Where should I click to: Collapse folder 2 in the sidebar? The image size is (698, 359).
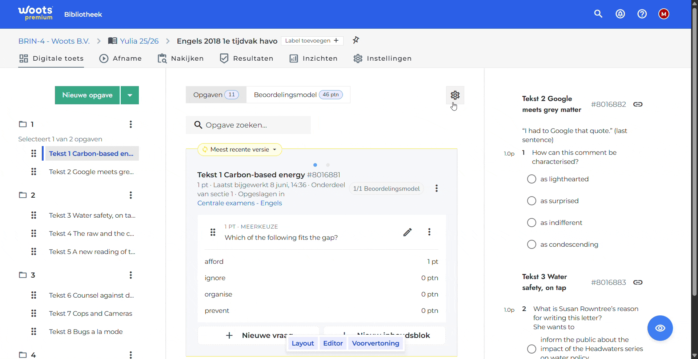23,195
